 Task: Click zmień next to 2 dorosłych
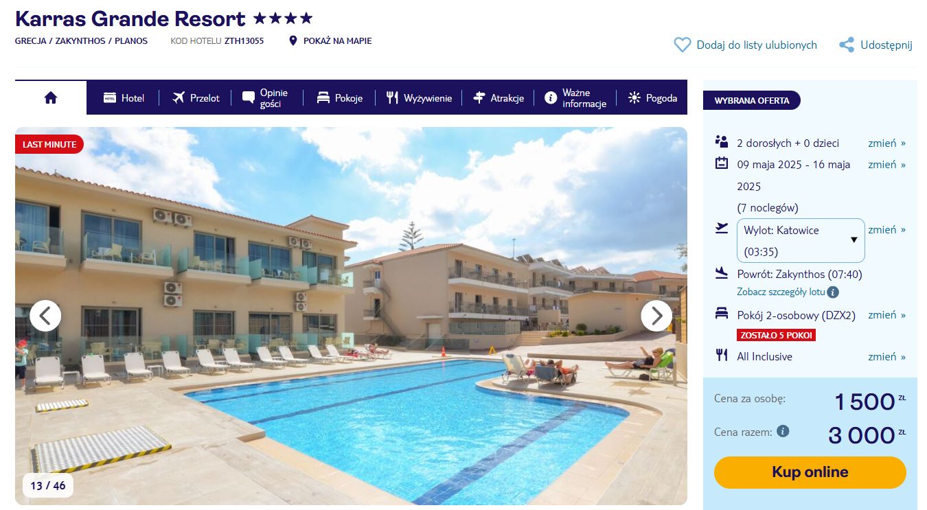click(x=886, y=143)
